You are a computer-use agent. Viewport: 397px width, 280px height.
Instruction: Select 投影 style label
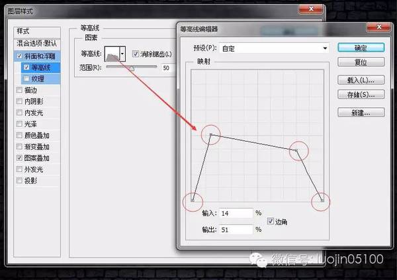[x=30, y=181]
